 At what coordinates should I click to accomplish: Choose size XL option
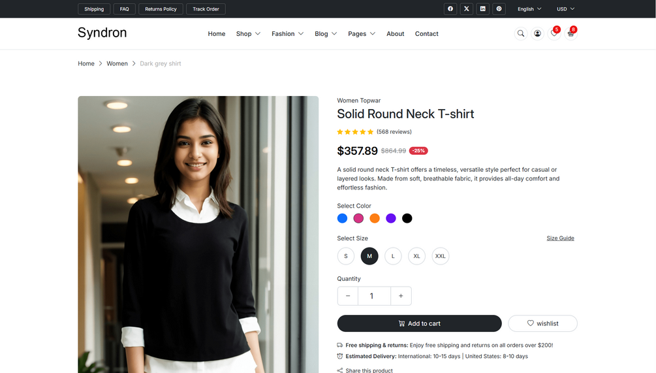416,256
